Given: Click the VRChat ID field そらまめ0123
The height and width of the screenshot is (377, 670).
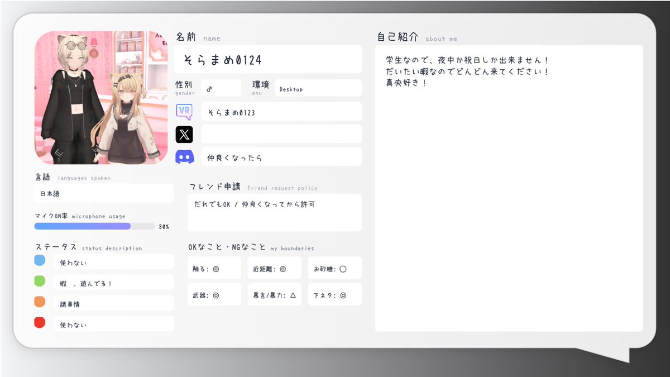Looking at the screenshot, I should pyautogui.click(x=281, y=111).
